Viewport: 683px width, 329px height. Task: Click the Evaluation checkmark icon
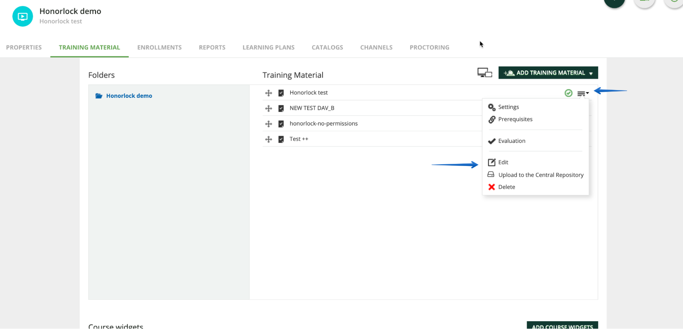point(492,141)
